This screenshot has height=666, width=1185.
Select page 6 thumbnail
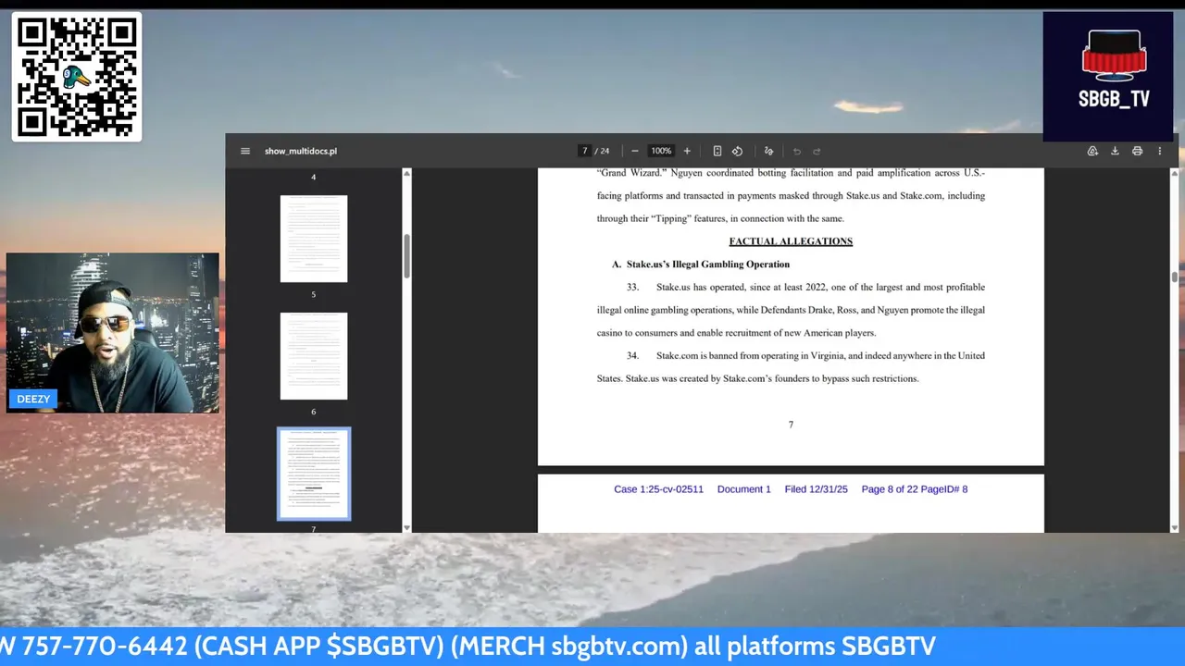click(314, 356)
